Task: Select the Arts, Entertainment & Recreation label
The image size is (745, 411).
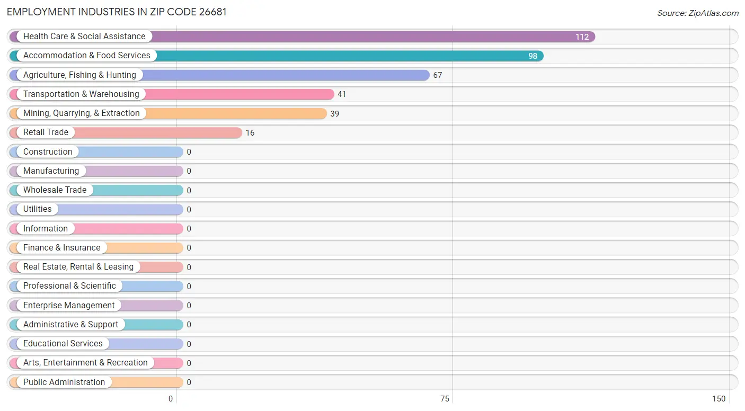Action: [85, 363]
